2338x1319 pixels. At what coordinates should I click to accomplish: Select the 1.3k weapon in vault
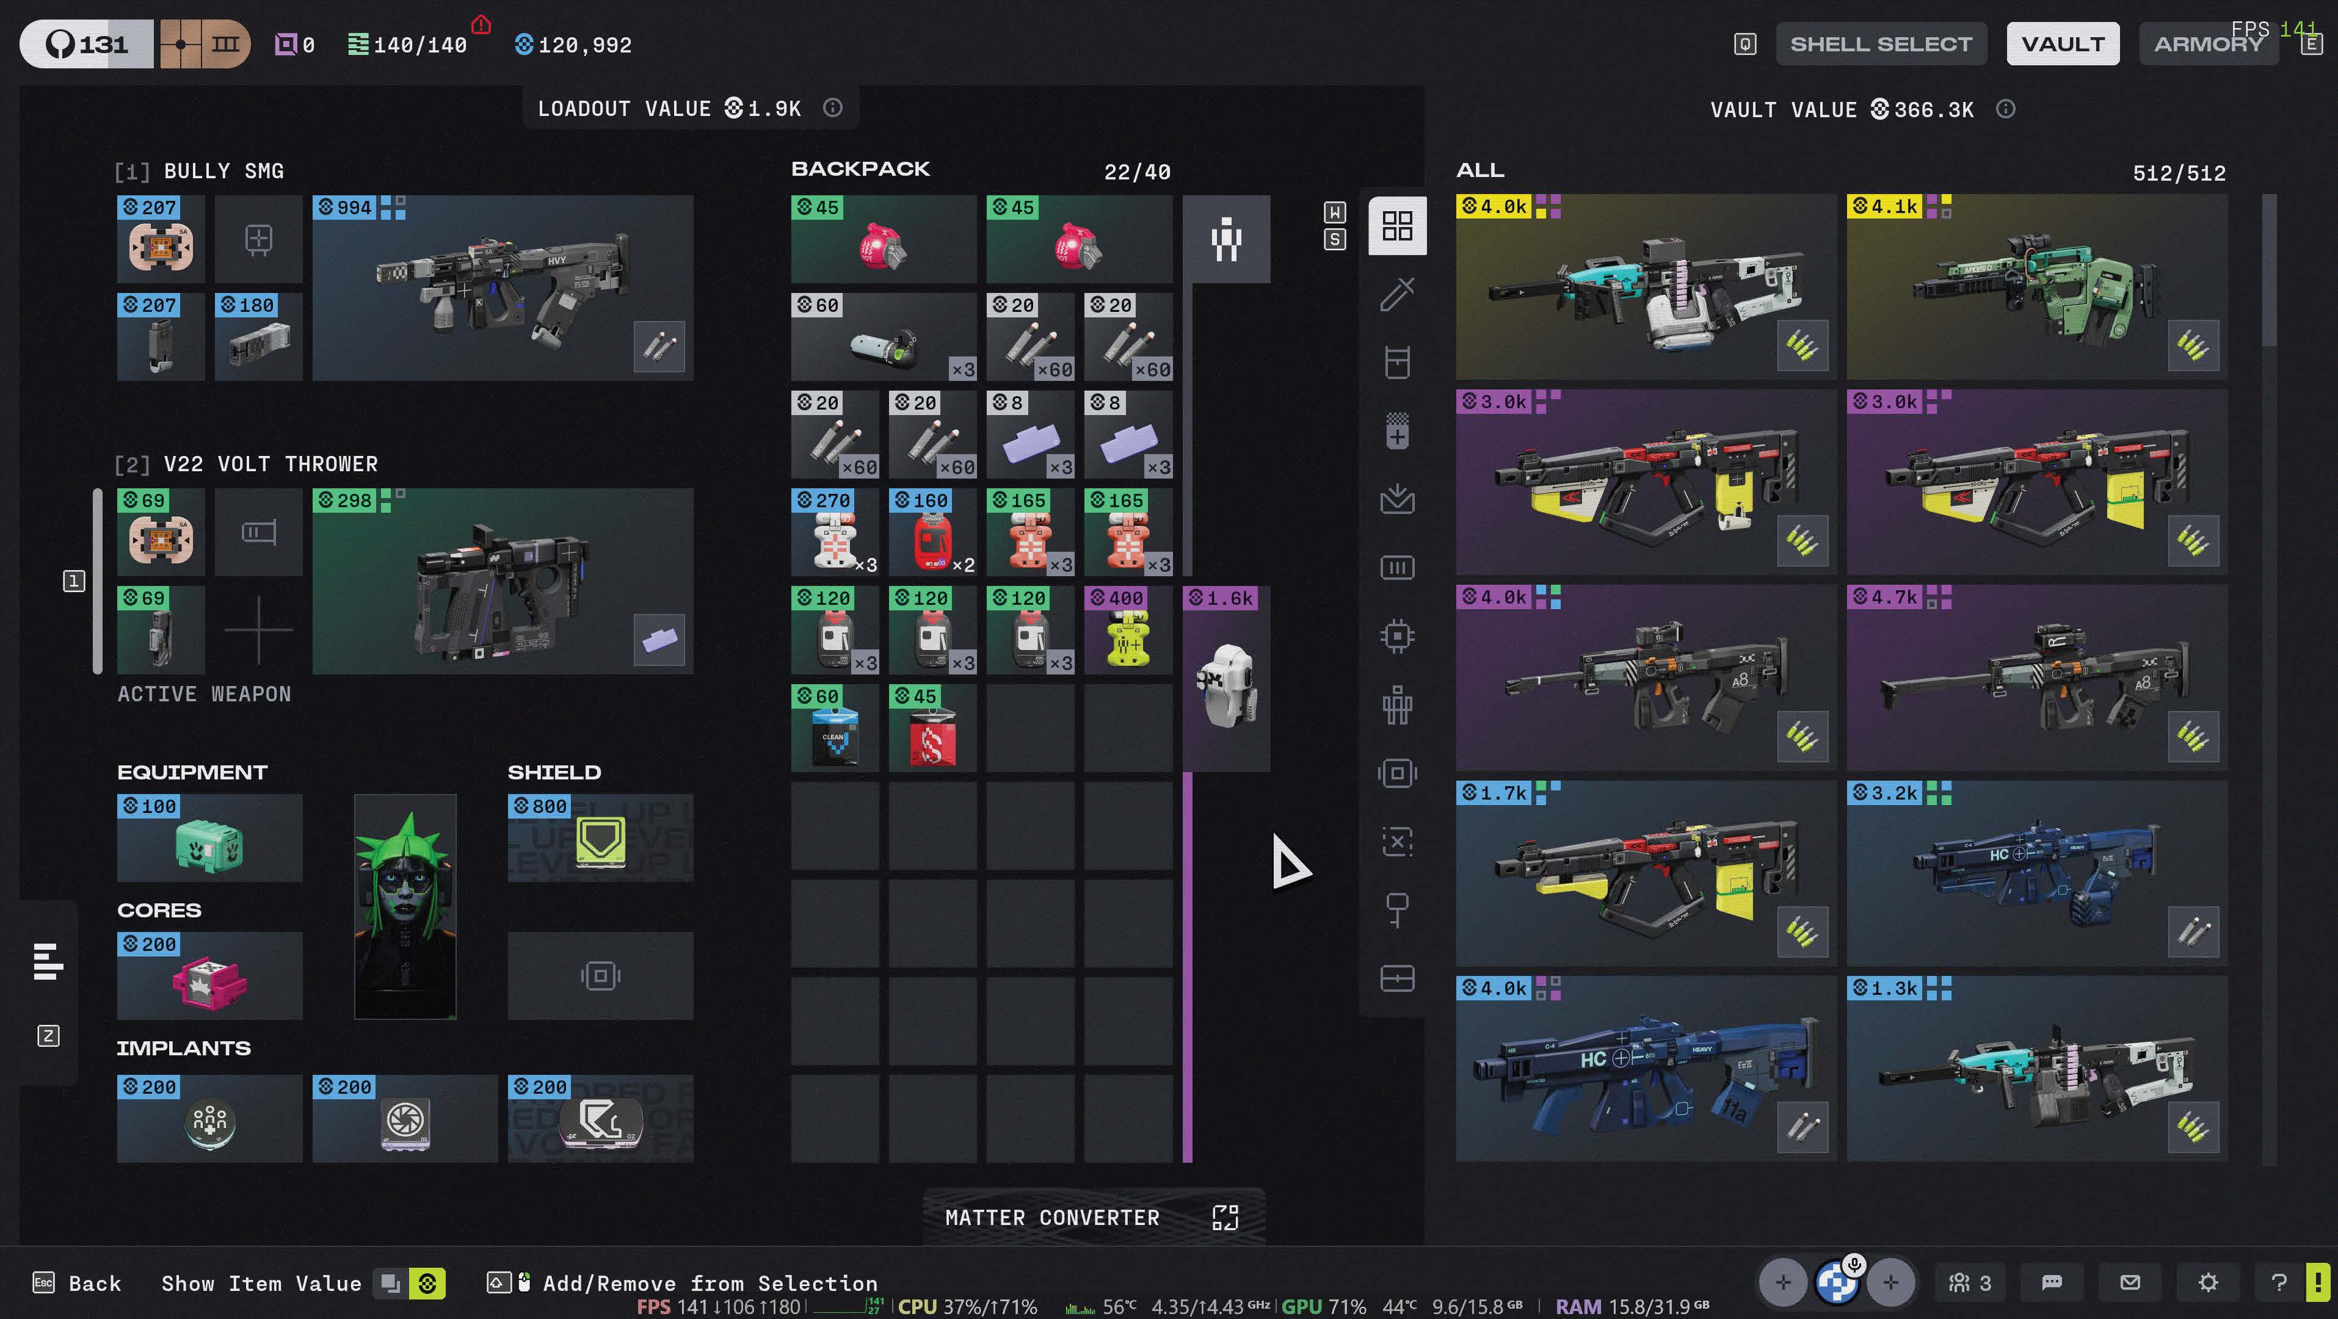[x=2037, y=1069]
